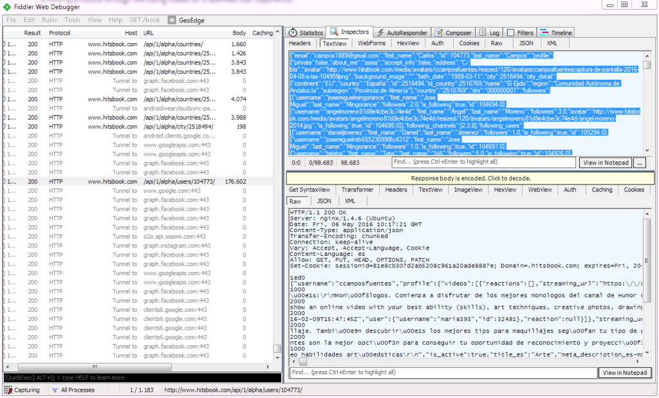Open the response JSON tab

(x=324, y=201)
